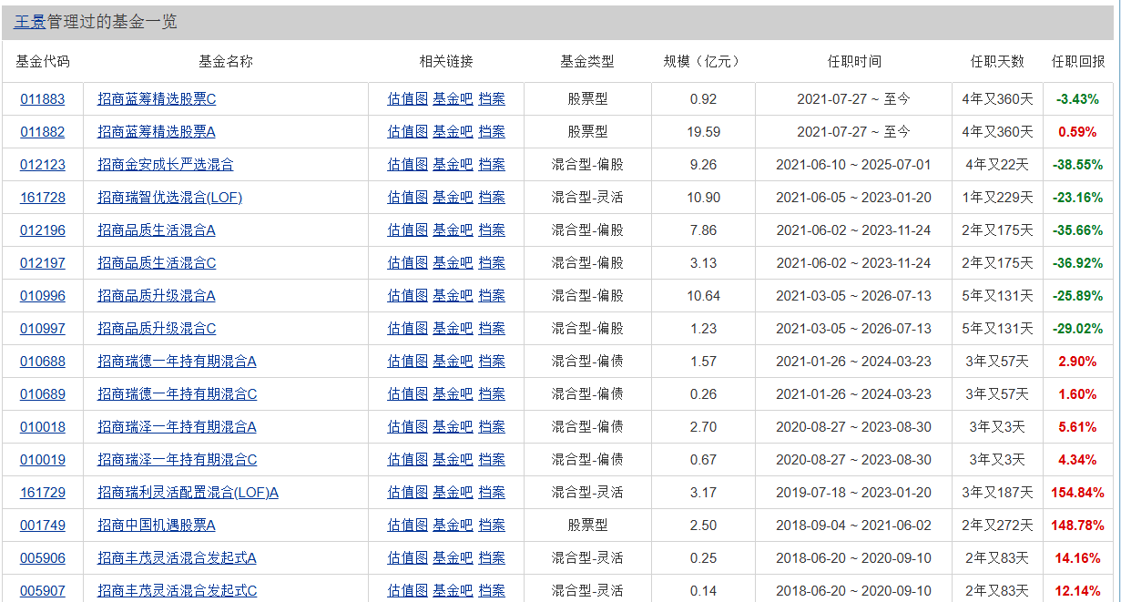Open 招商瑞智优选混合(LOF) fund page

tap(170, 198)
